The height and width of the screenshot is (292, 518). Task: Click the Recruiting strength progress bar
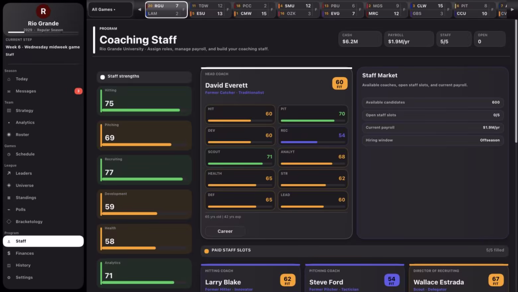tap(143, 179)
